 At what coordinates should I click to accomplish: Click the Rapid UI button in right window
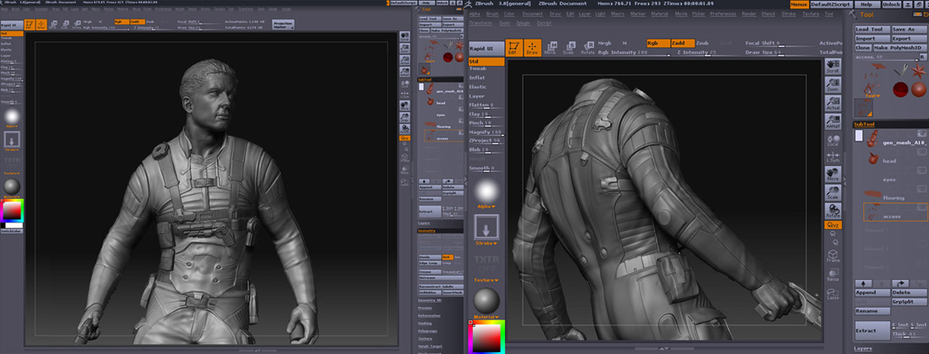tap(486, 48)
